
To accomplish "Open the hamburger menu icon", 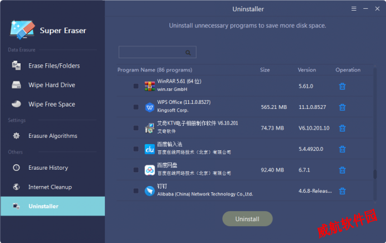I will (x=354, y=9).
